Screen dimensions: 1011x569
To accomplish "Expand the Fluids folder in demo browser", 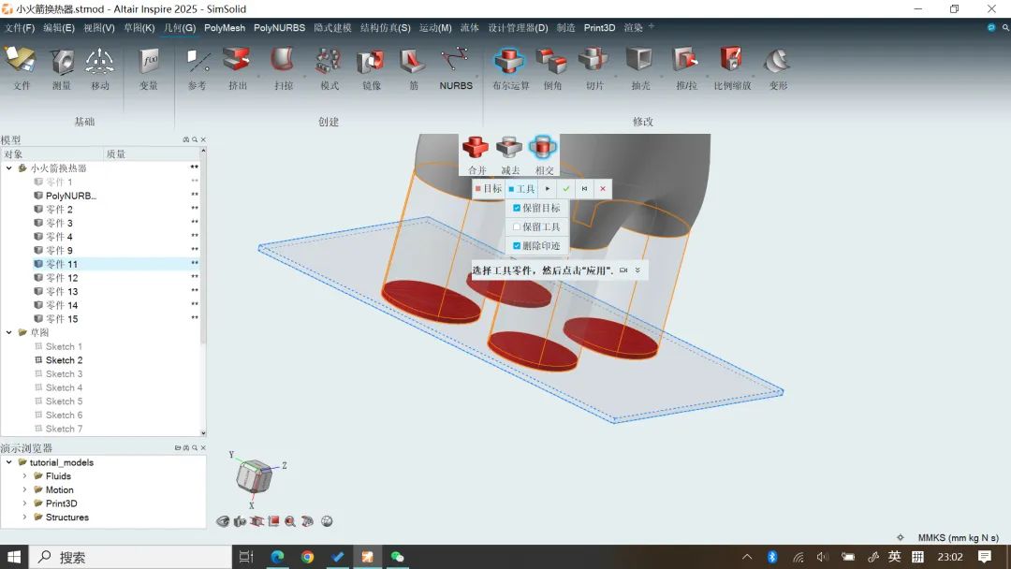I will click(x=25, y=476).
